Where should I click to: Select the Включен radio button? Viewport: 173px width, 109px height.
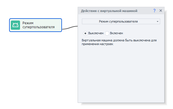coord(107,33)
